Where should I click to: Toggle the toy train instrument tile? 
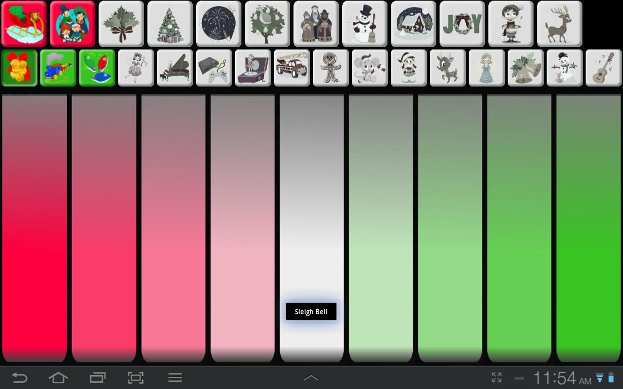[58, 68]
